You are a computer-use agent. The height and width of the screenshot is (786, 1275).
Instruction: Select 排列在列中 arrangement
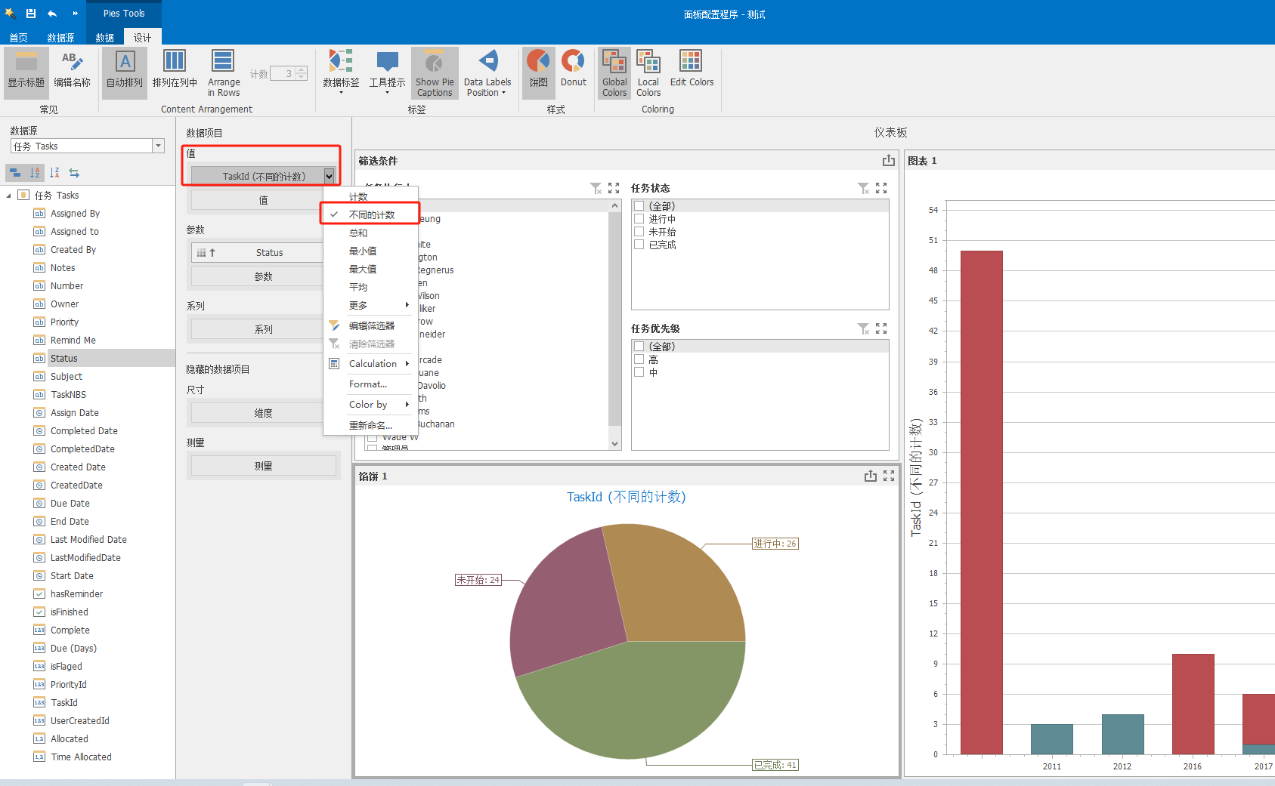click(x=175, y=72)
